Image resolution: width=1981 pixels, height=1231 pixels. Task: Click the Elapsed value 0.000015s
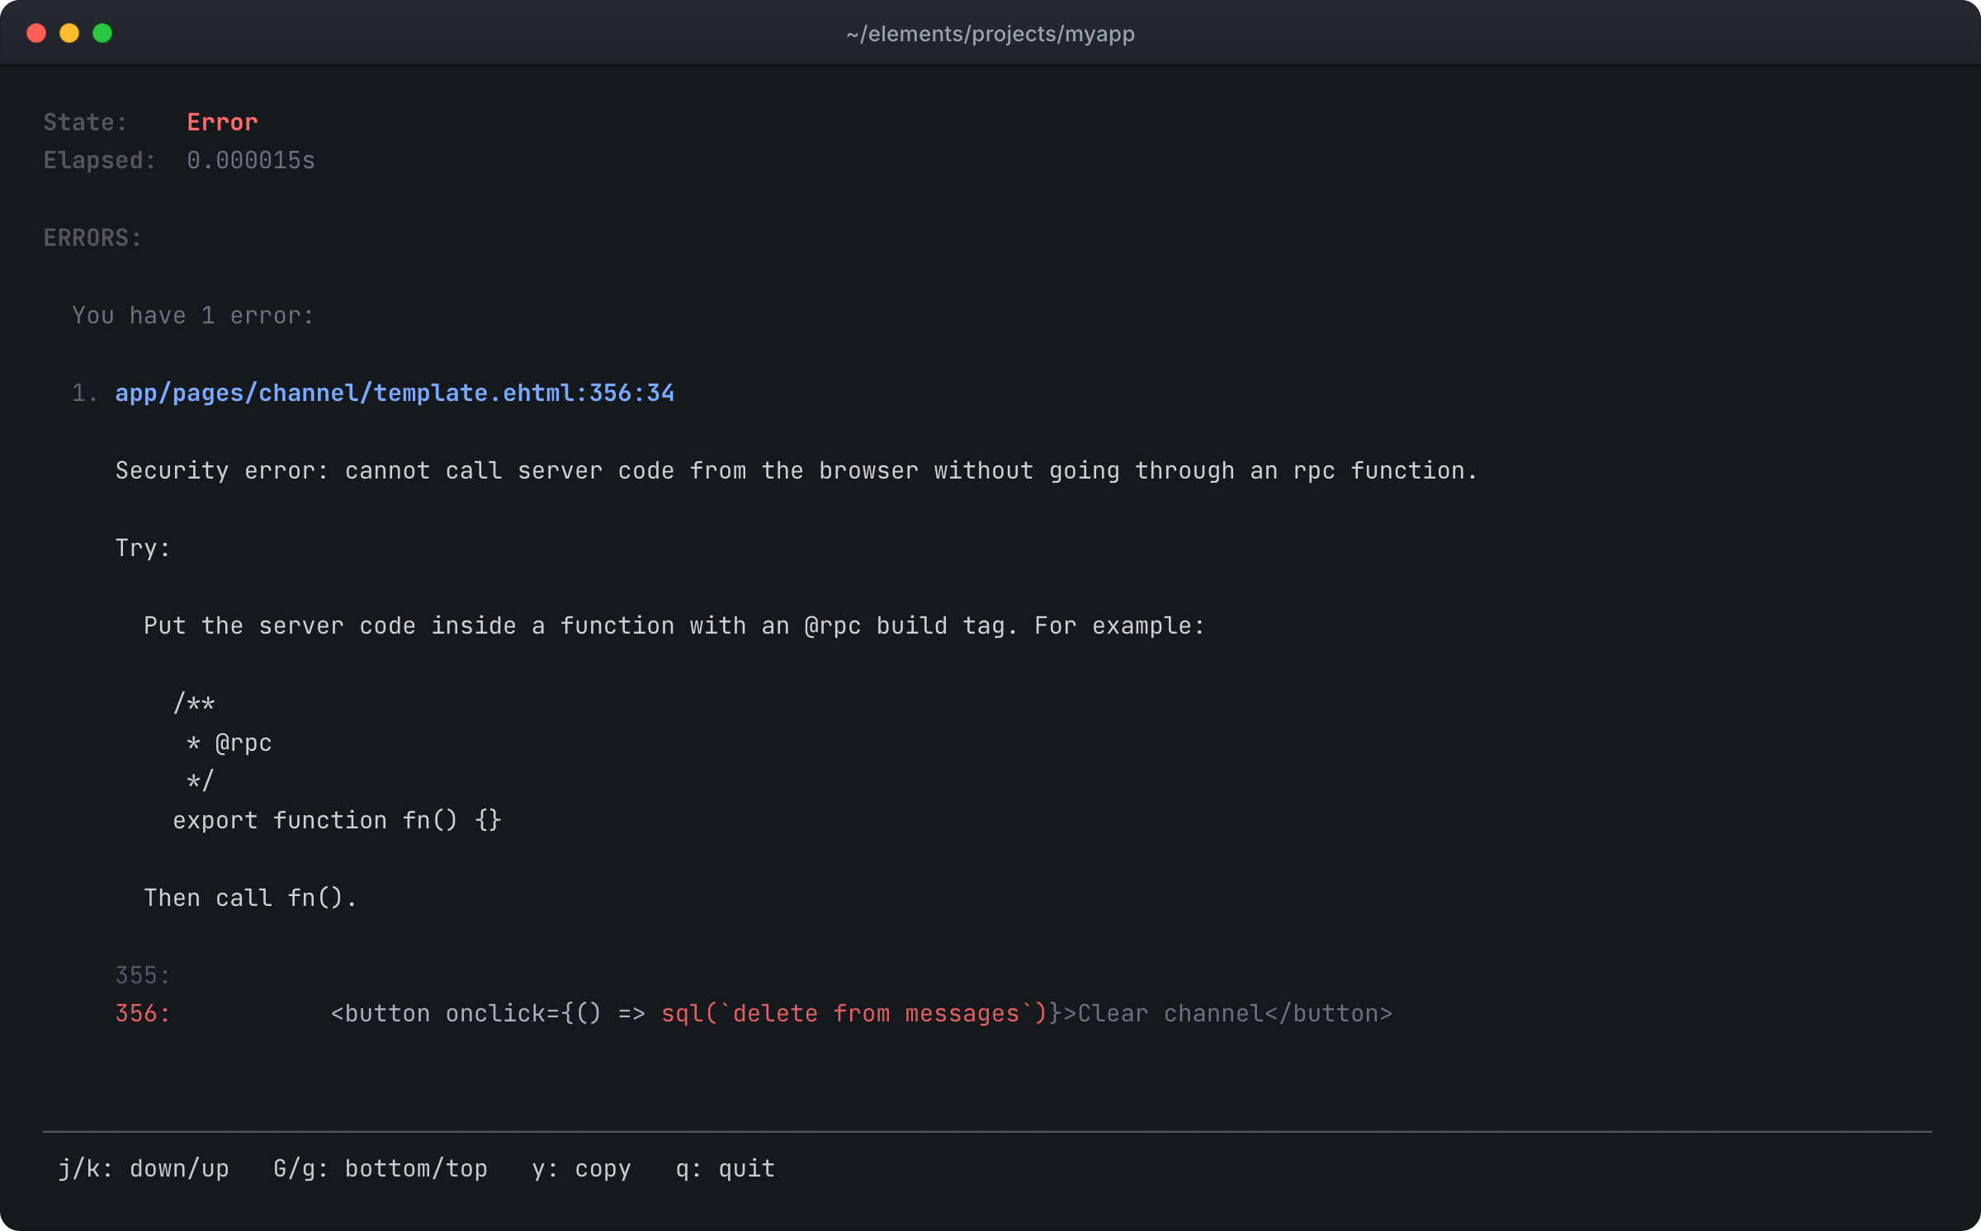(x=251, y=160)
